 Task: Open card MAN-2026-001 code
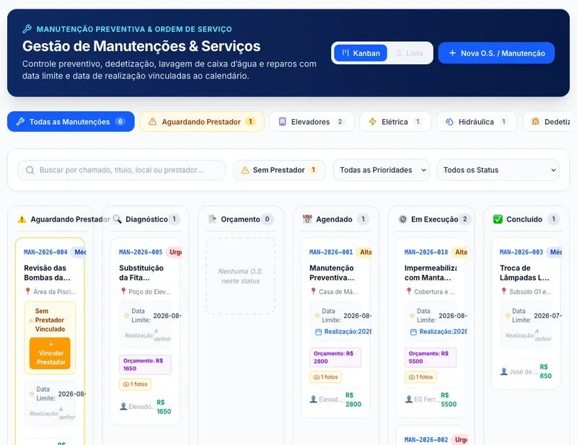tap(331, 252)
